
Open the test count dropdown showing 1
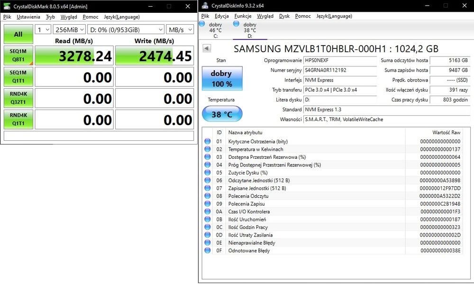click(43, 30)
